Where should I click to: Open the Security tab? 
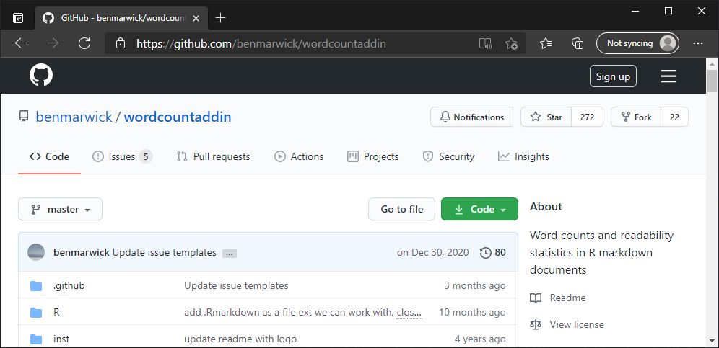click(448, 156)
